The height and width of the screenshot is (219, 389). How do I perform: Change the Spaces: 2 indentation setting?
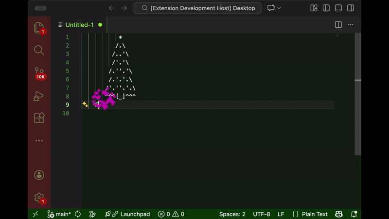[232, 214]
